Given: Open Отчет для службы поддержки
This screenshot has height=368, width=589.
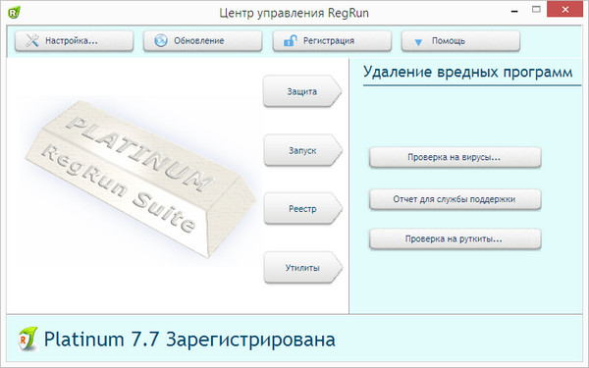Looking at the screenshot, I should coord(455,199).
